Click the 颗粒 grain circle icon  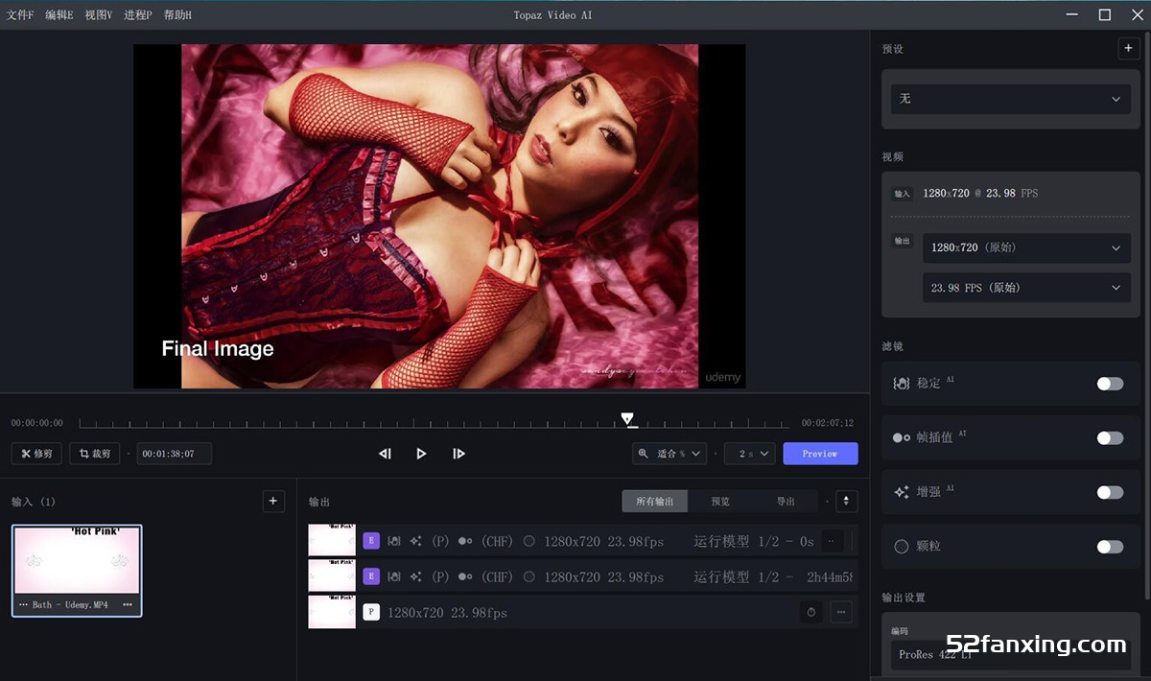(902, 547)
